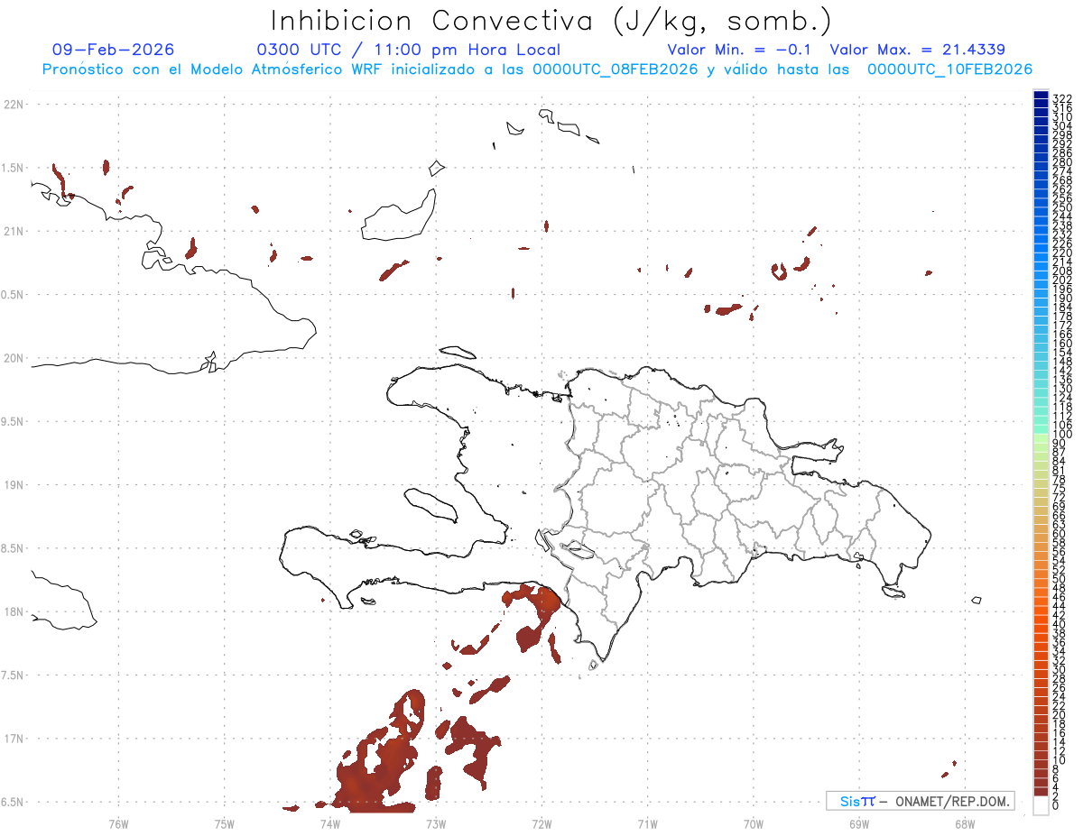Click the "22N" latitude label
Image resolution: width=1083 pixels, height=836 pixels.
pyautogui.click(x=13, y=105)
